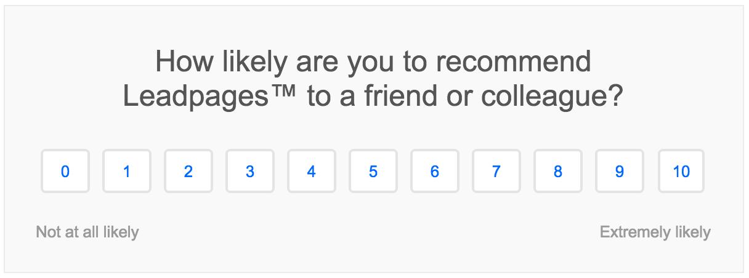749x278 pixels.
Task: Click the word Leadpages™ in the question
Action: pos(211,97)
